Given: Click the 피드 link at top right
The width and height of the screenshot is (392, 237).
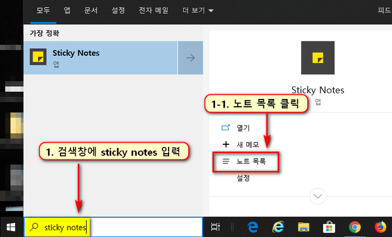Looking at the screenshot, I should (x=385, y=11).
